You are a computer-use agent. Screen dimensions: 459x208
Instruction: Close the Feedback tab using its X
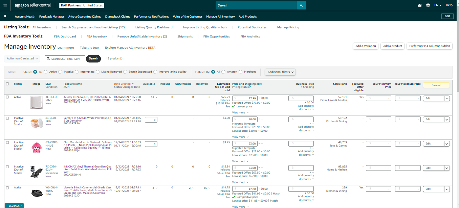pos(21,206)
